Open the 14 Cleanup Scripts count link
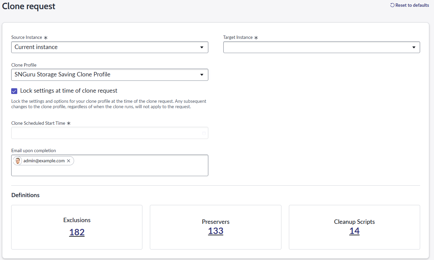434x260 pixels. [x=354, y=231]
